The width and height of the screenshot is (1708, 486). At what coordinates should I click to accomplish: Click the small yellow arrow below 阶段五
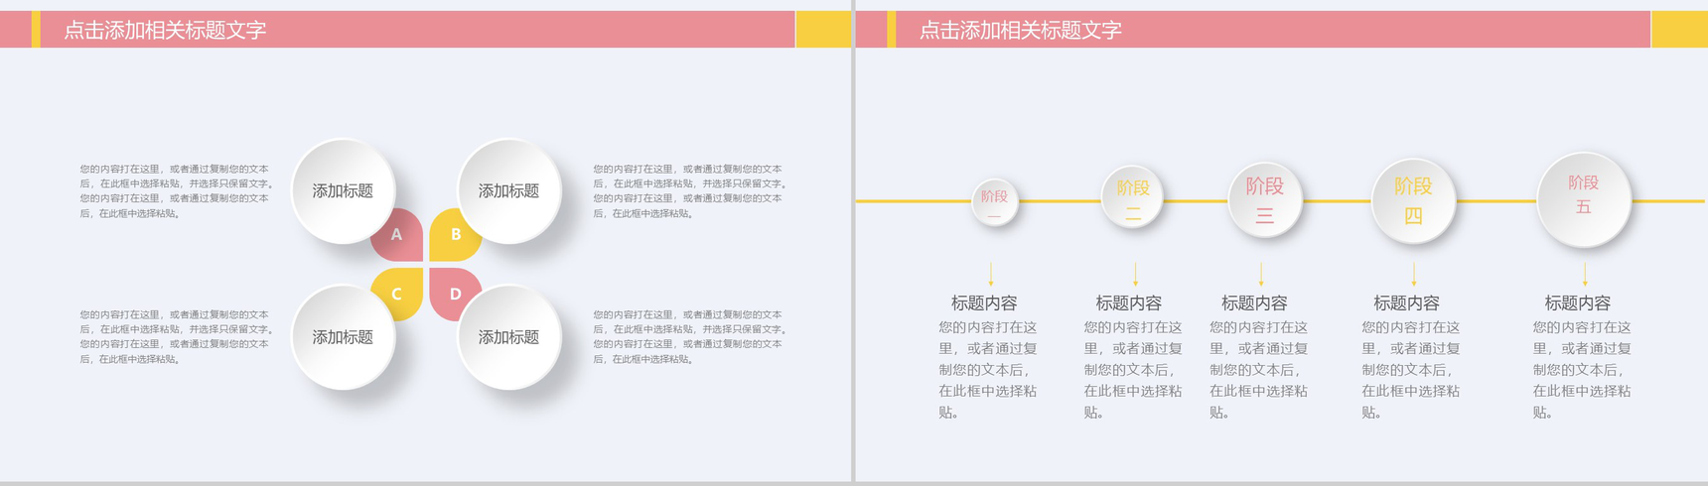1585,274
